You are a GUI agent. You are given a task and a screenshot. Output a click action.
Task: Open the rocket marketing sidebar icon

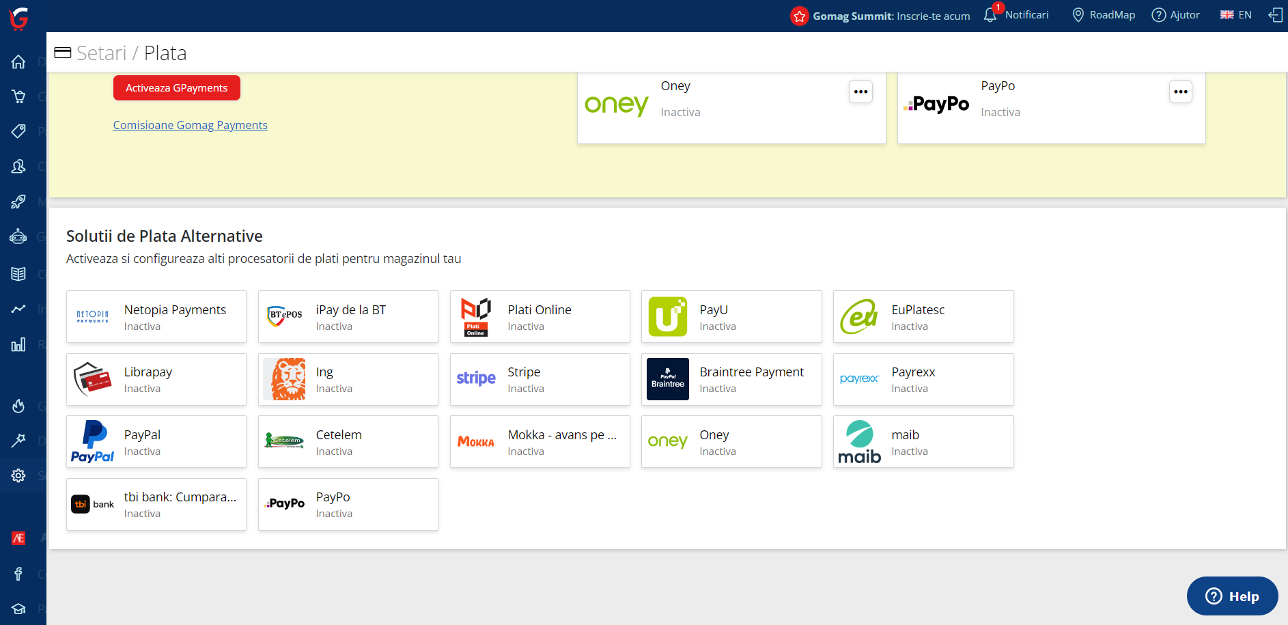click(x=18, y=202)
